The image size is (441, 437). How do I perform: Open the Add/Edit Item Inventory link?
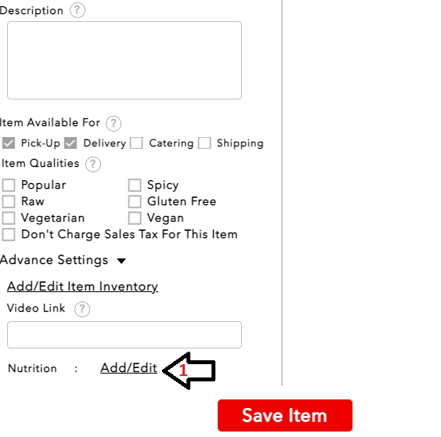(x=82, y=287)
